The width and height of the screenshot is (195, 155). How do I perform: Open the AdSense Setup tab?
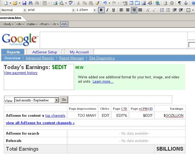click(45, 52)
